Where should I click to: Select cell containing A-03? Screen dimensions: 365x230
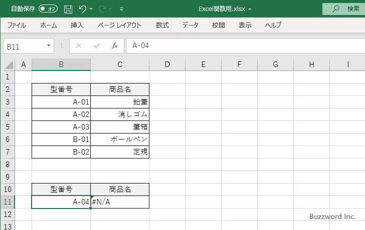coord(61,127)
